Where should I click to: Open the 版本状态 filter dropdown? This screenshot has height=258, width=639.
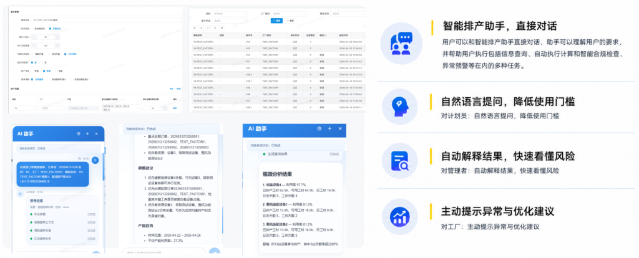tap(230, 21)
